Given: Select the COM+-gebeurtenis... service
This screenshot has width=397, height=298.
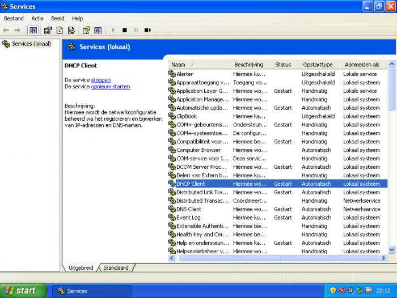Looking at the screenshot, I should point(278,125).
